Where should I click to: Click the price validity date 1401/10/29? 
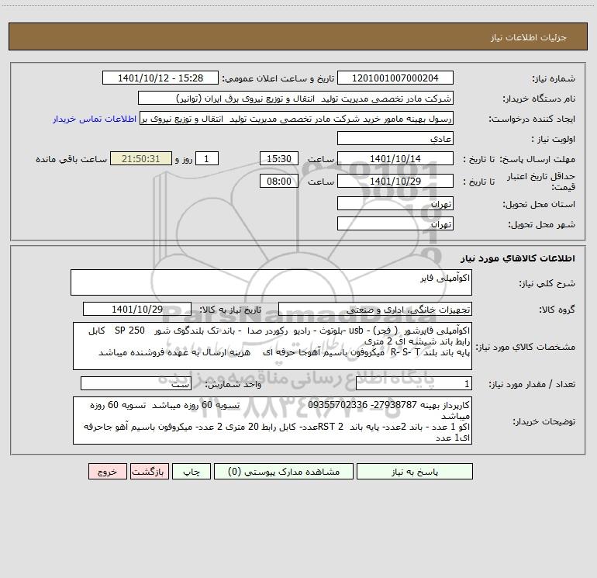(x=395, y=181)
